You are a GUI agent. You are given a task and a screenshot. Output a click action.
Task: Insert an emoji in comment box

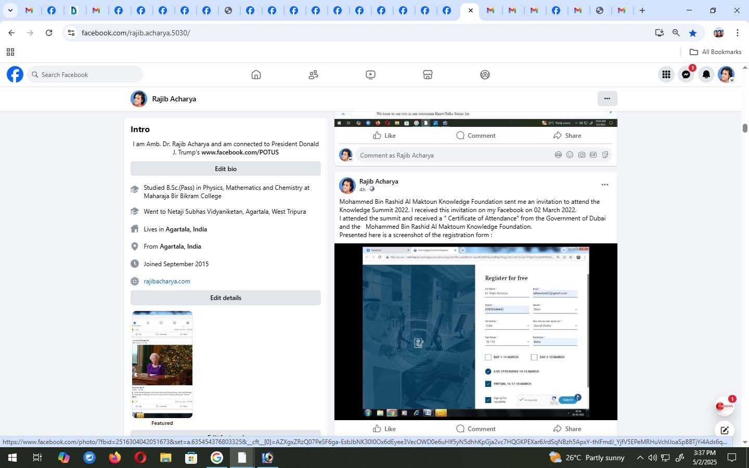(570, 155)
